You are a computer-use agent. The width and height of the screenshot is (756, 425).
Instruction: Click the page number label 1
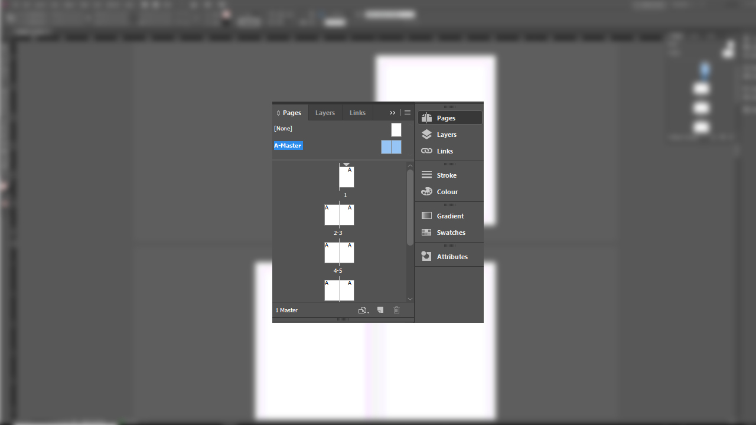coord(346,195)
